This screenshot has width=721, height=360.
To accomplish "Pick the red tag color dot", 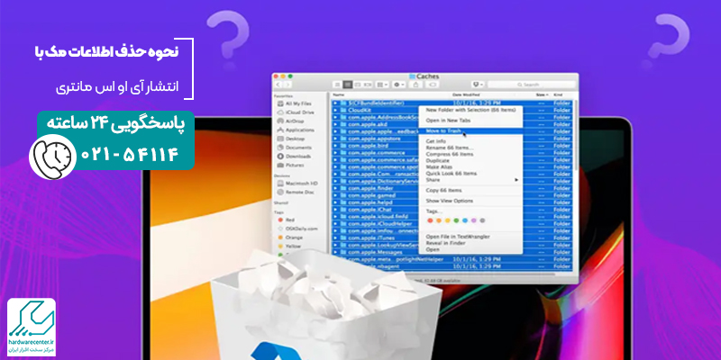I will (429, 220).
